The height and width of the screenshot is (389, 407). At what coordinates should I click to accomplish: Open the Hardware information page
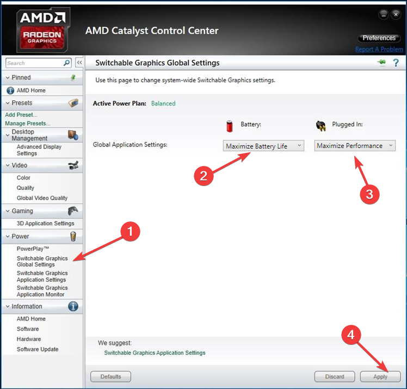(29, 339)
